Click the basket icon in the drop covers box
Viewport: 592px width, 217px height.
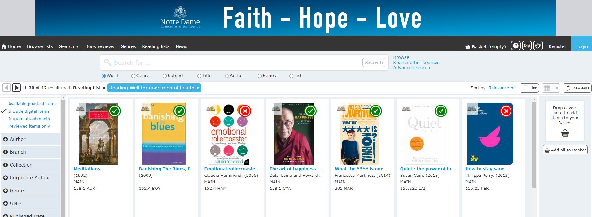click(x=565, y=133)
